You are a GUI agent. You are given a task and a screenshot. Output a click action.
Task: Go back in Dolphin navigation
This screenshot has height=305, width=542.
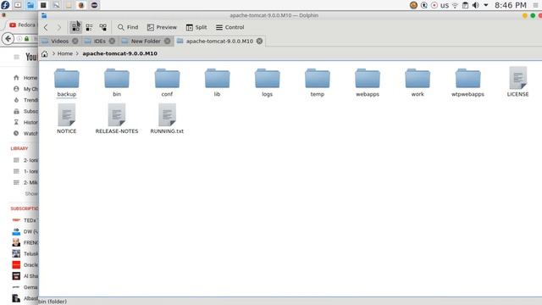(x=46, y=27)
